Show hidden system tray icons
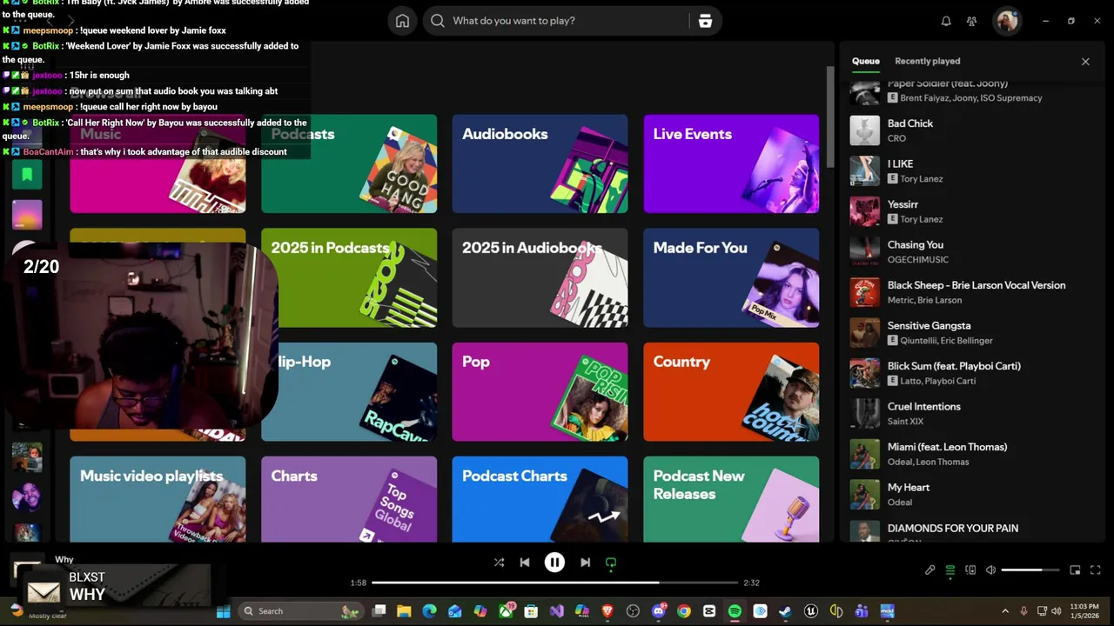Viewport: 1114px width, 626px height. [1005, 611]
